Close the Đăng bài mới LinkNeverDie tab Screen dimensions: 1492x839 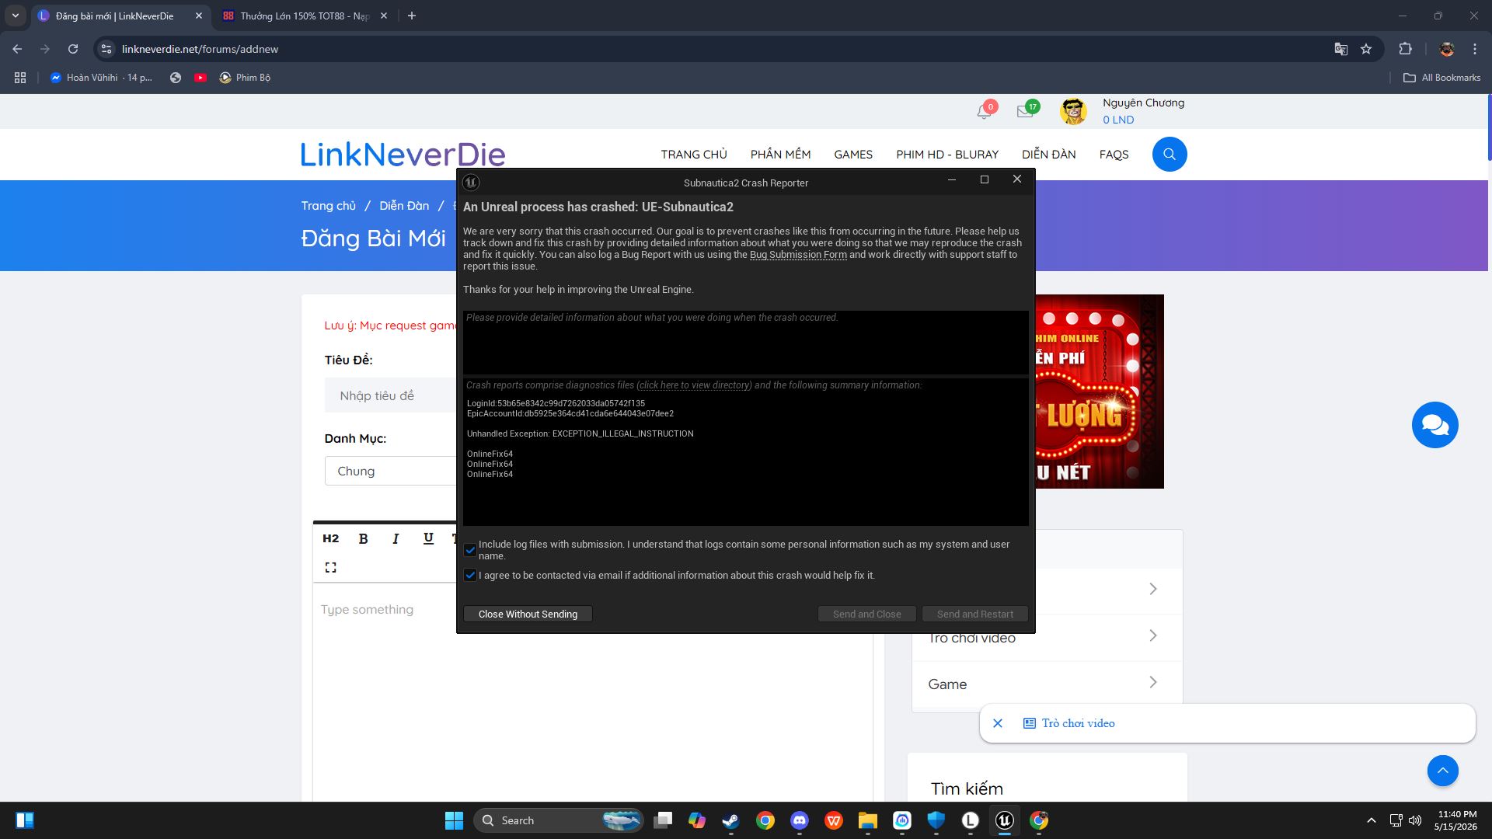[198, 16]
